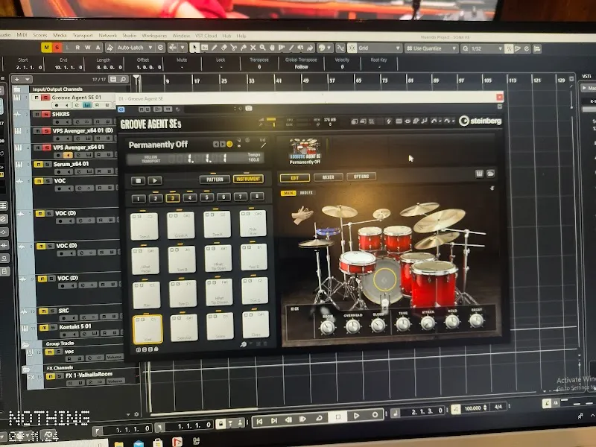Select the Zoom magnifier tool
The height and width of the screenshot is (447, 596).
pos(263,48)
